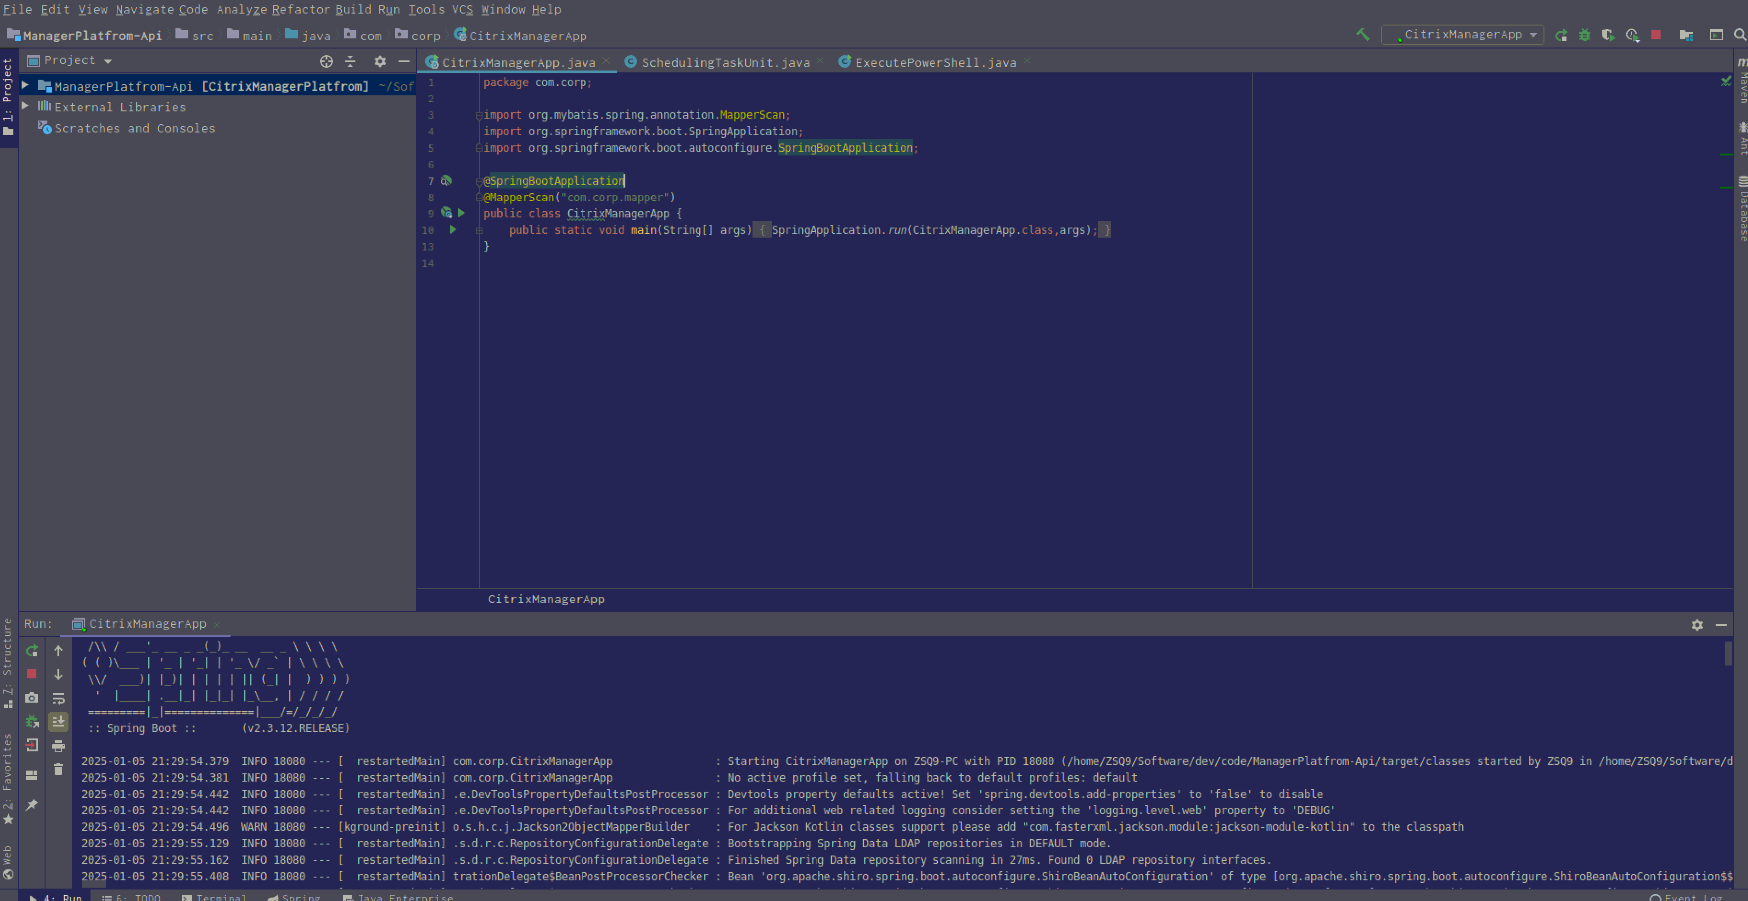Screen dimensions: 1748x901
Task: Clear console output with the trash icon
Action: [x=59, y=770]
